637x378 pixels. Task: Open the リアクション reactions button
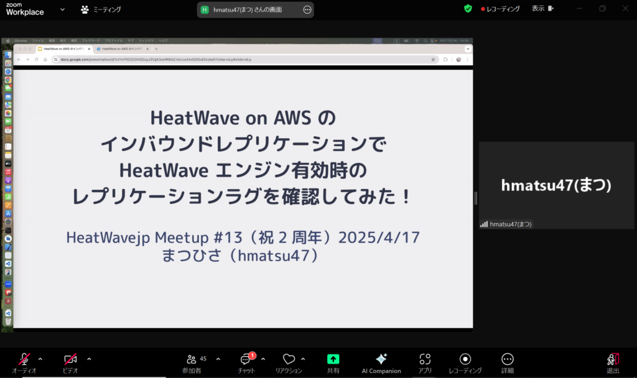click(289, 363)
